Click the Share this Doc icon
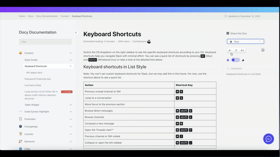This screenshot has height=157, width=280. click(x=228, y=33)
